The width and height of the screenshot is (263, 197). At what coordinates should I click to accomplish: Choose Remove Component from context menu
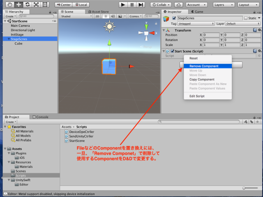(x=208, y=66)
